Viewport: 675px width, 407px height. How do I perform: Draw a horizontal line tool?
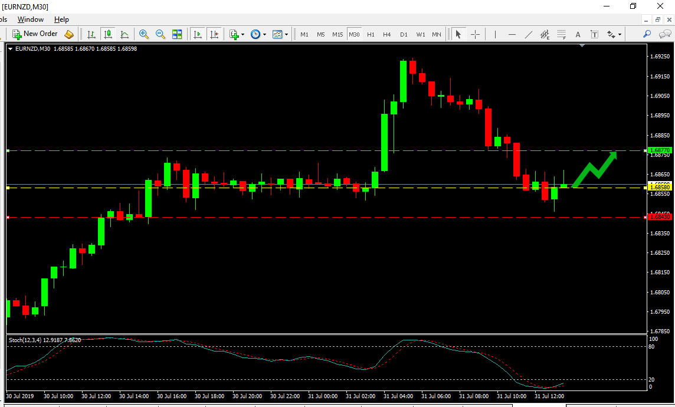pyautogui.click(x=512, y=34)
